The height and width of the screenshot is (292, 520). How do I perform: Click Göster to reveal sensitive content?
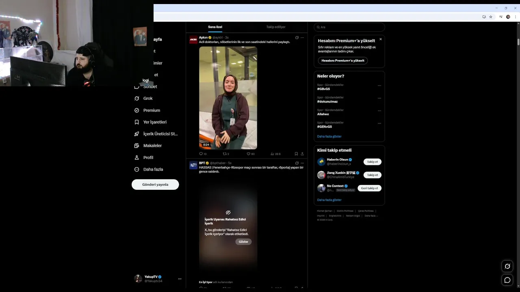click(243, 242)
